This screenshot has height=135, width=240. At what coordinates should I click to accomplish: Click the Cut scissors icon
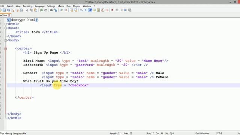27,10
